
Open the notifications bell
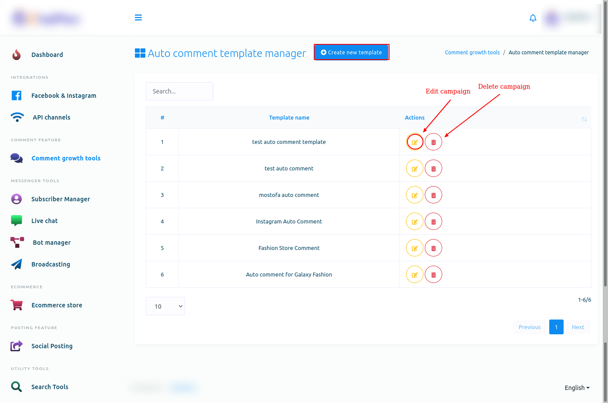(x=533, y=18)
